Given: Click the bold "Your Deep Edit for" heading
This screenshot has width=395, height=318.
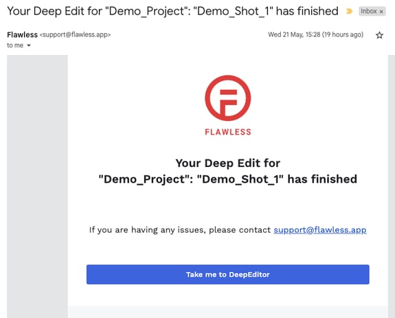Looking at the screenshot, I should 228,163.
